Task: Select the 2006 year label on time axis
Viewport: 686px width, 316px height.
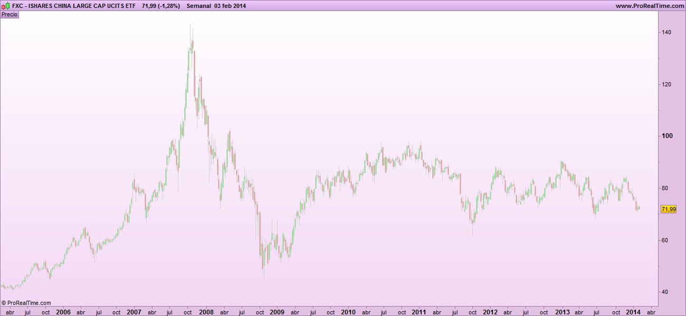Action: (x=63, y=312)
